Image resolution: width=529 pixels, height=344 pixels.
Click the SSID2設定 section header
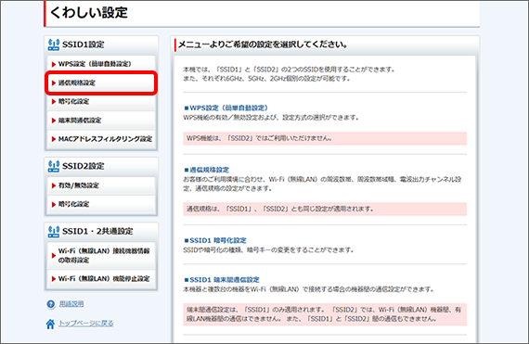click(101, 166)
